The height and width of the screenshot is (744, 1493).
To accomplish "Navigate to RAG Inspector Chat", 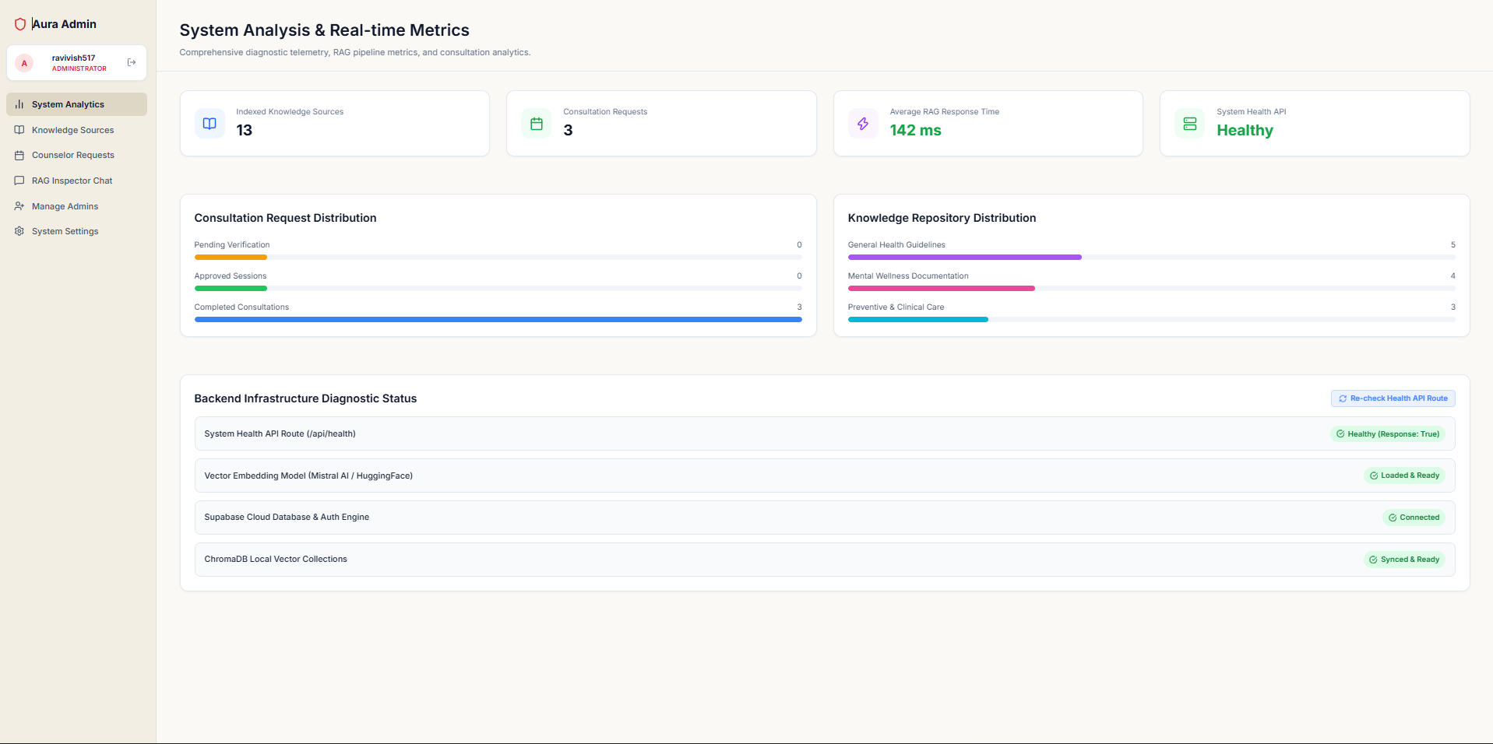I will tap(76, 181).
